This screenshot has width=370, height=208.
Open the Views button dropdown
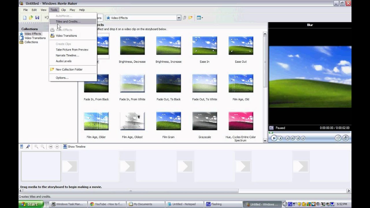point(200,18)
